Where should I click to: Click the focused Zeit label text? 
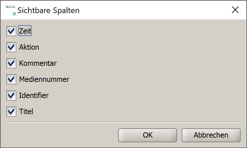tap(25, 31)
